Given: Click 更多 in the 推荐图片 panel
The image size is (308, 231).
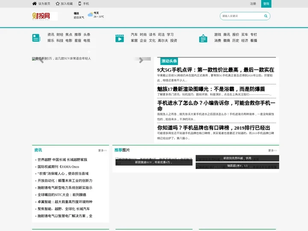Looking at the screenshot, I should [272, 151].
